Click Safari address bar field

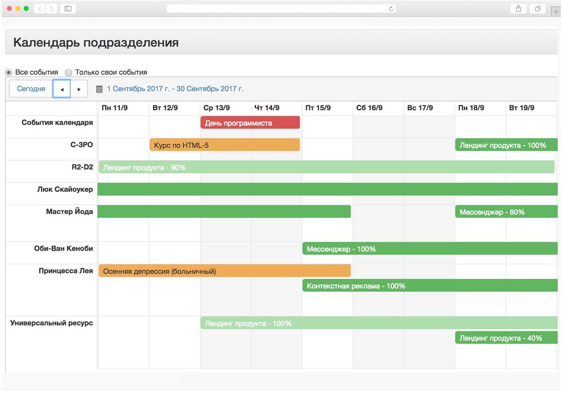281,9
